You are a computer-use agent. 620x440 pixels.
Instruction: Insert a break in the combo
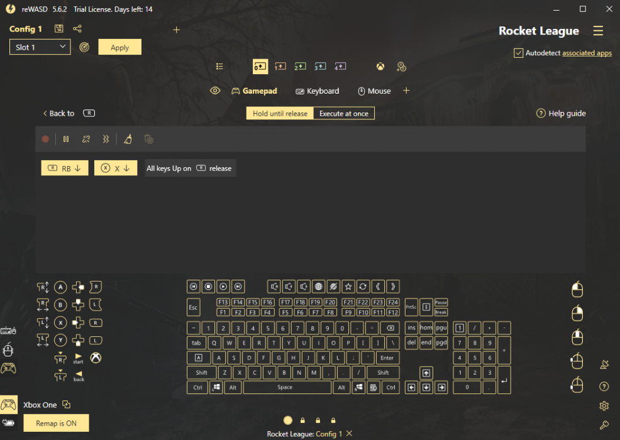click(x=86, y=139)
